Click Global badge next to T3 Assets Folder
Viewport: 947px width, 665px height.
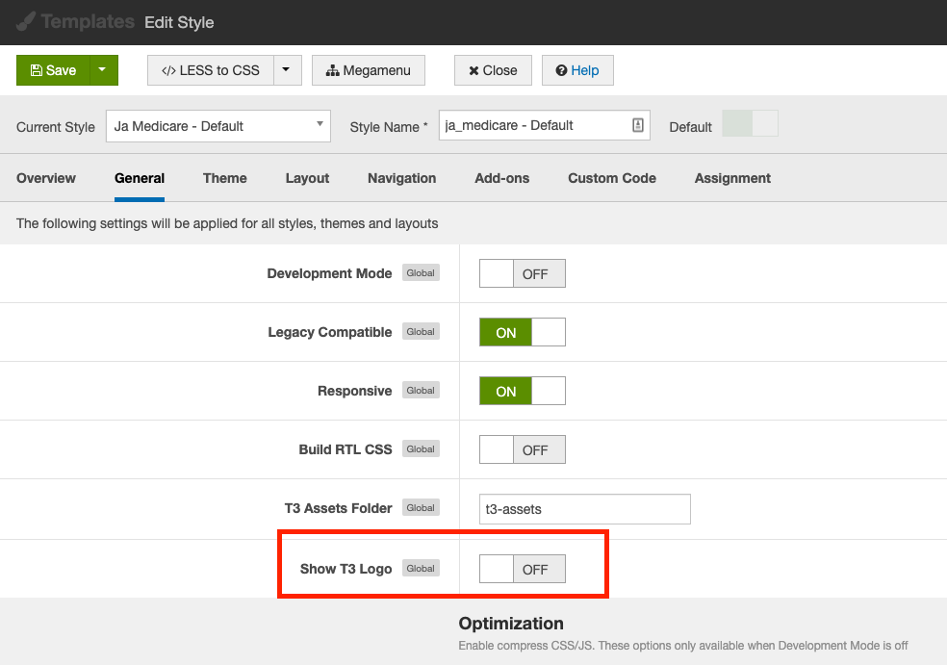point(421,508)
